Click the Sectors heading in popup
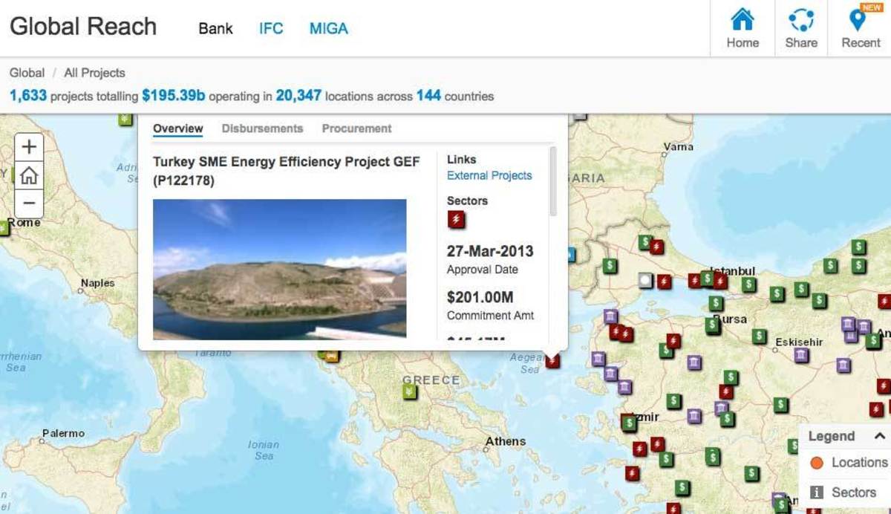 (467, 201)
